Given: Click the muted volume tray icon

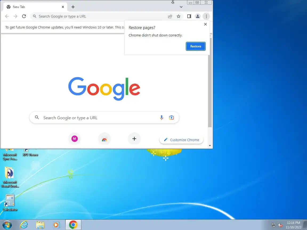Looking at the screenshot, I should coord(280,225).
